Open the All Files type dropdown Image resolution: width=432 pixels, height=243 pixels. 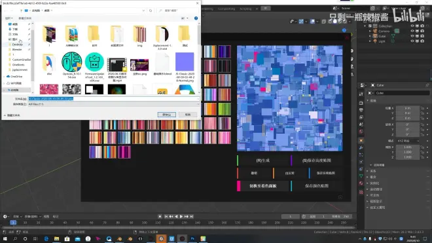pyautogui.click(x=113, y=104)
